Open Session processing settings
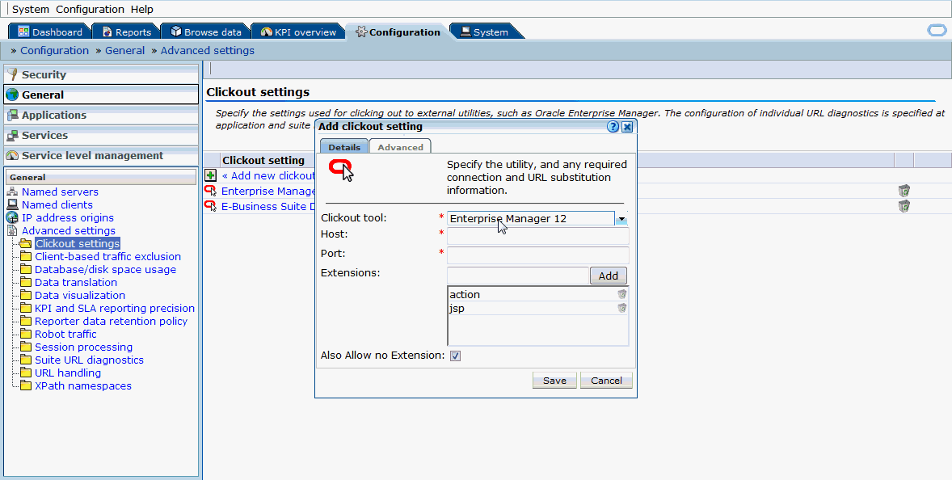Image resolution: width=952 pixels, height=480 pixels. pyautogui.click(x=83, y=347)
